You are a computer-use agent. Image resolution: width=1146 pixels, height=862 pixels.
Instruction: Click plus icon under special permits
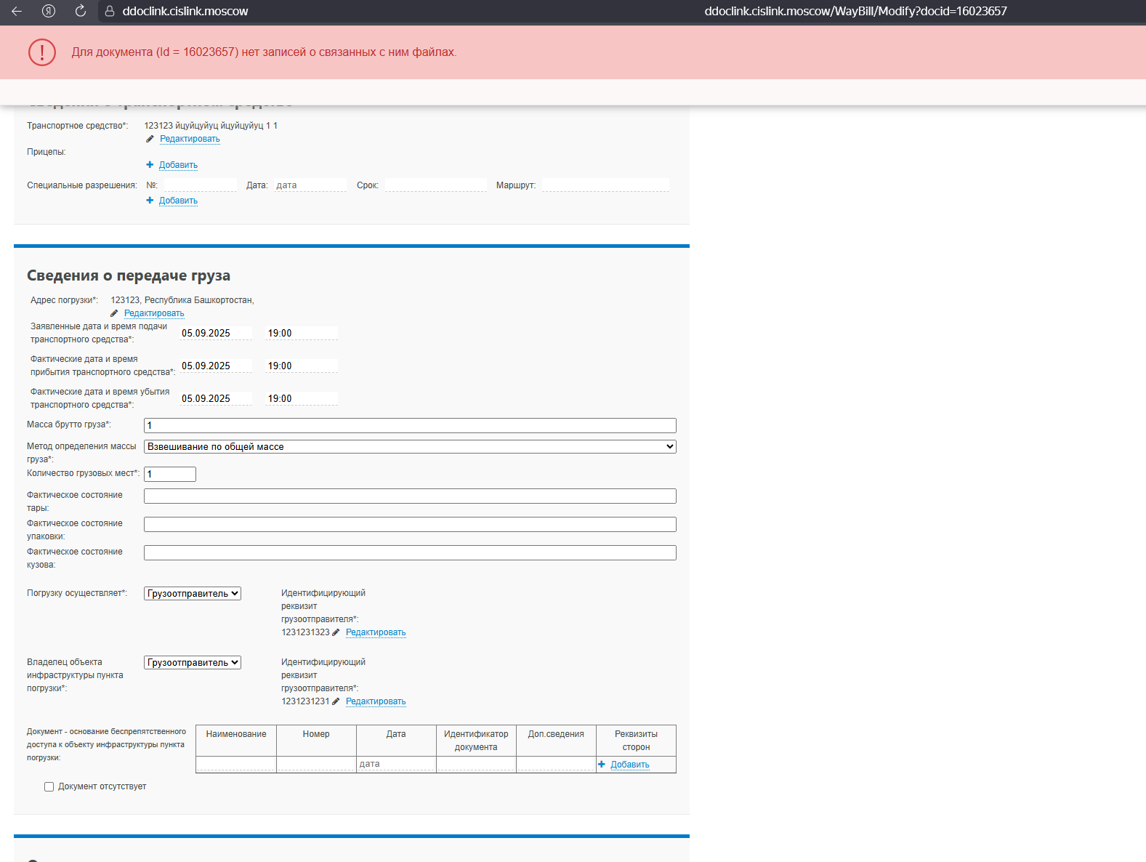[x=150, y=201]
